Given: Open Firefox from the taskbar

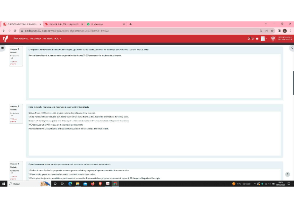Looking at the screenshot, I should tap(93, 184).
